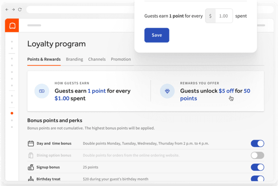The image size is (278, 186).
Task: Click the Day and time bonus calendar icon
Action: click(31, 143)
